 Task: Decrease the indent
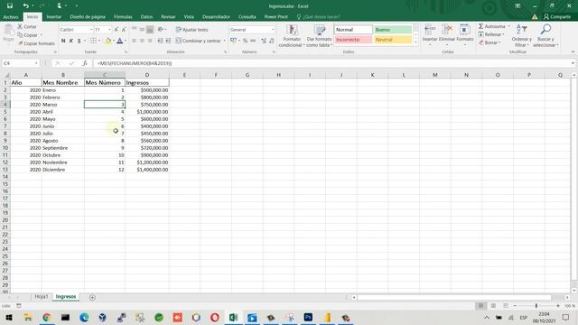tap(161, 41)
